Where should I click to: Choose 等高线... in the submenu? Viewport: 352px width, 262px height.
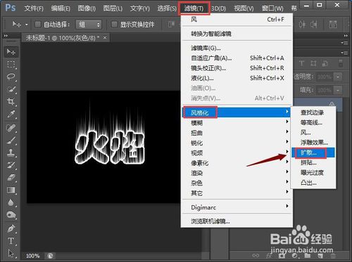click(x=313, y=122)
